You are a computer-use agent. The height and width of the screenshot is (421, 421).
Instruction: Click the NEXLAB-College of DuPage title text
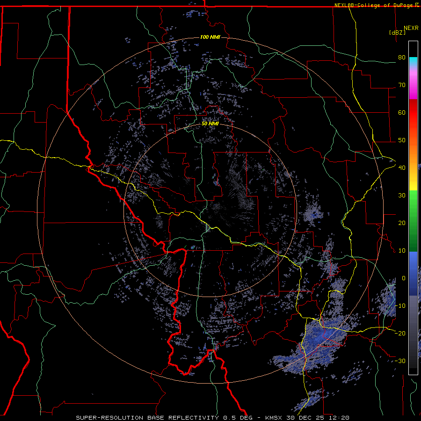click(374, 5)
